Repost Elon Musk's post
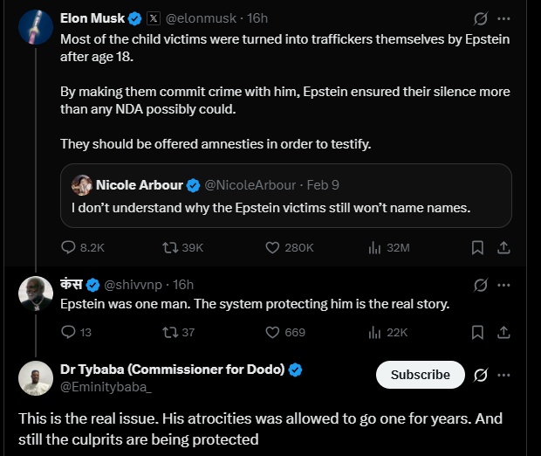 [x=170, y=247]
